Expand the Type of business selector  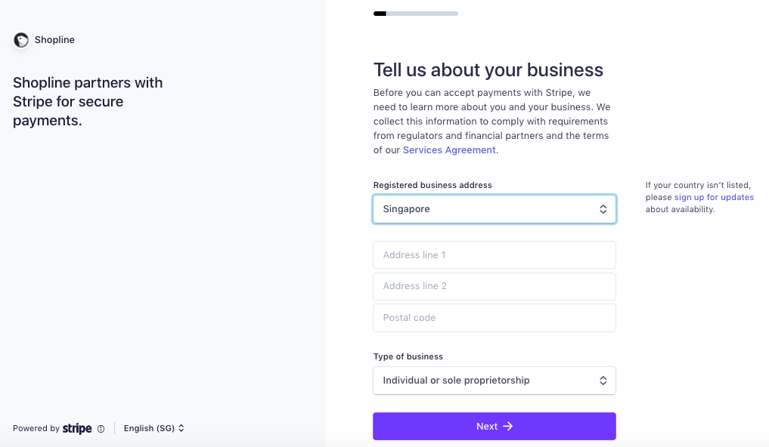click(x=495, y=381)
